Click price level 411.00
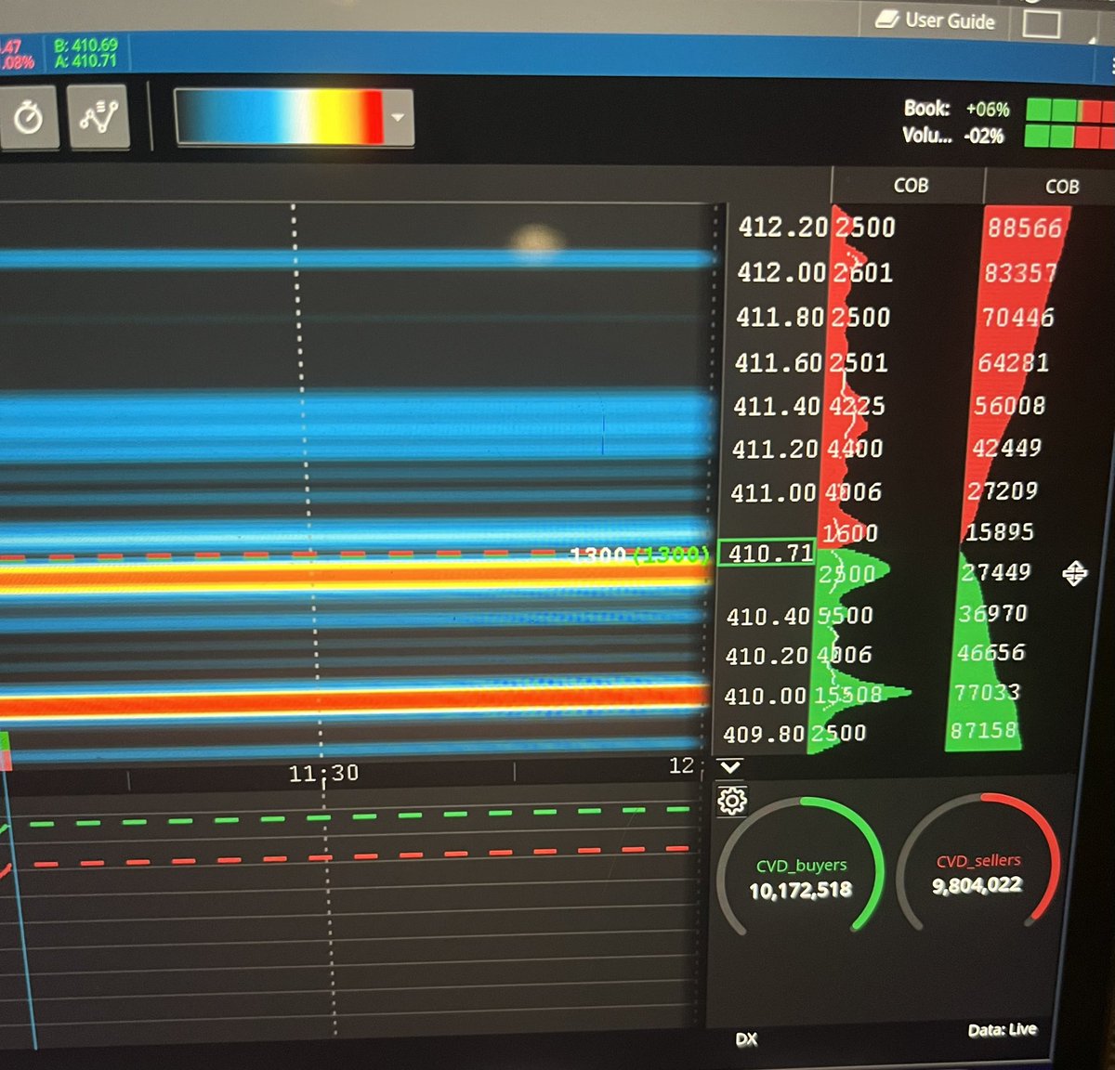Viewport: 1115px width, 1070px height. click(773, 492)
